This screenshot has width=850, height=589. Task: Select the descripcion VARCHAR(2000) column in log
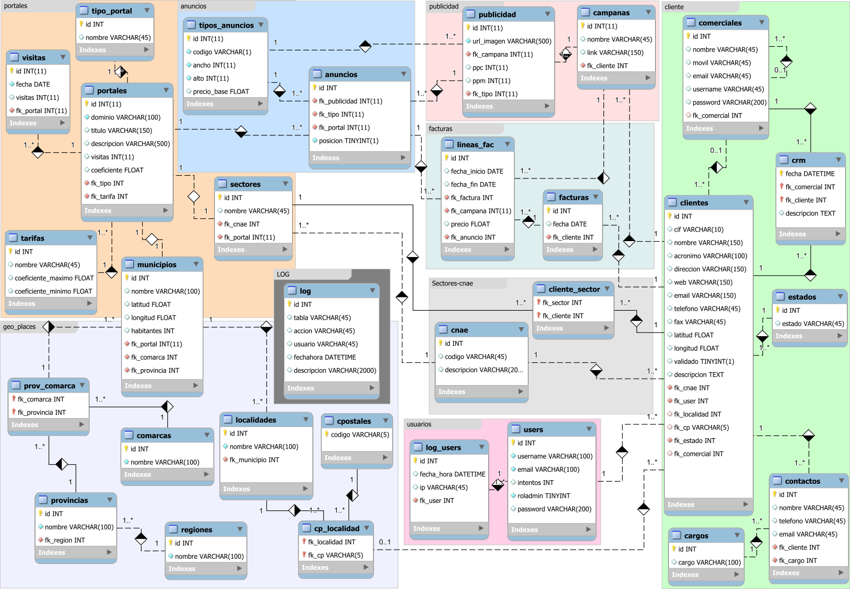pyautogui.click(x=334, y=371)
